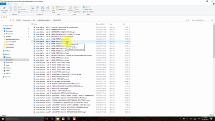Viewport: 215px width, 121px height.
Task: Click the properties icon in Quick Access Toolbar
Action: tap(1, 17)
